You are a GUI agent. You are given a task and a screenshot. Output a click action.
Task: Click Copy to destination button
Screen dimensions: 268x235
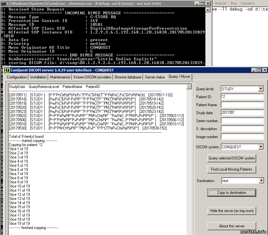click(x=232, y=193)
